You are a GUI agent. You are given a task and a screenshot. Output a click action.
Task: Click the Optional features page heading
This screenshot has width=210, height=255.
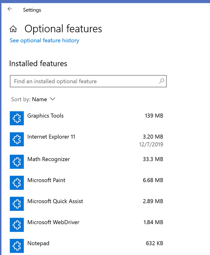[x=63, y=29]
